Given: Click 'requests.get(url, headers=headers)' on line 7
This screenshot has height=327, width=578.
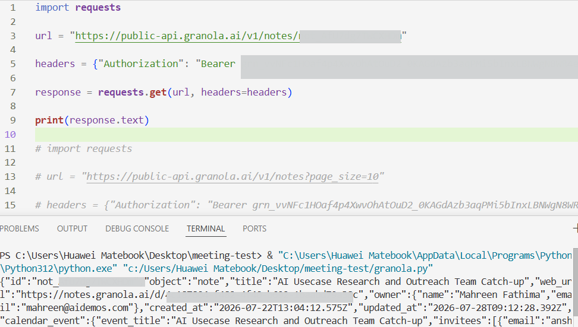Looking at the screenshot, I should 195,93.
